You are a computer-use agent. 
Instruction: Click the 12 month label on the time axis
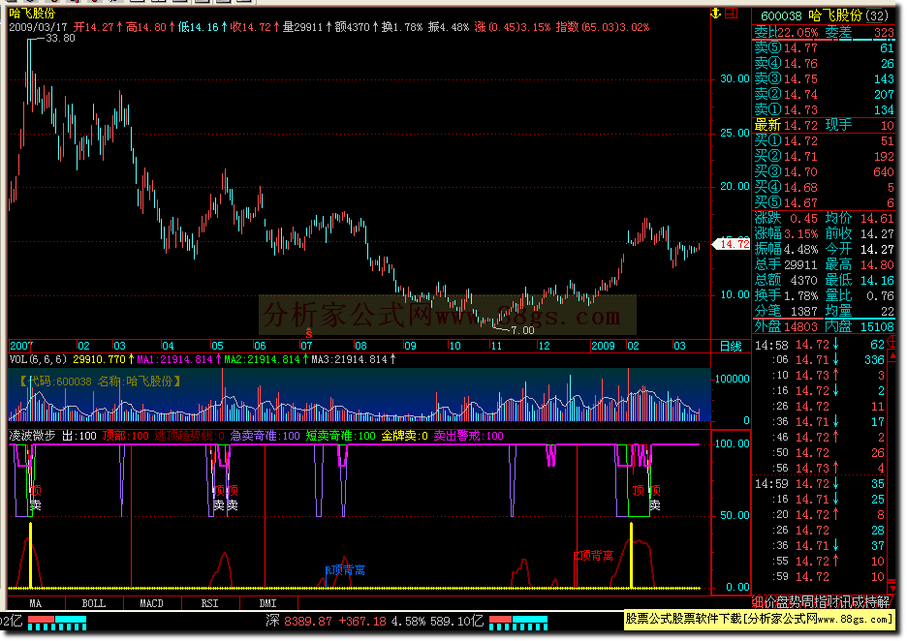point(544,347)
